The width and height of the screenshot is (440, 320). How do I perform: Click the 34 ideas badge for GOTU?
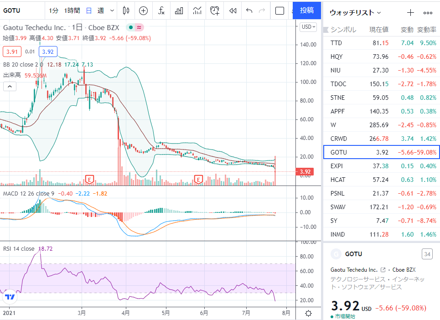(427, 254)
